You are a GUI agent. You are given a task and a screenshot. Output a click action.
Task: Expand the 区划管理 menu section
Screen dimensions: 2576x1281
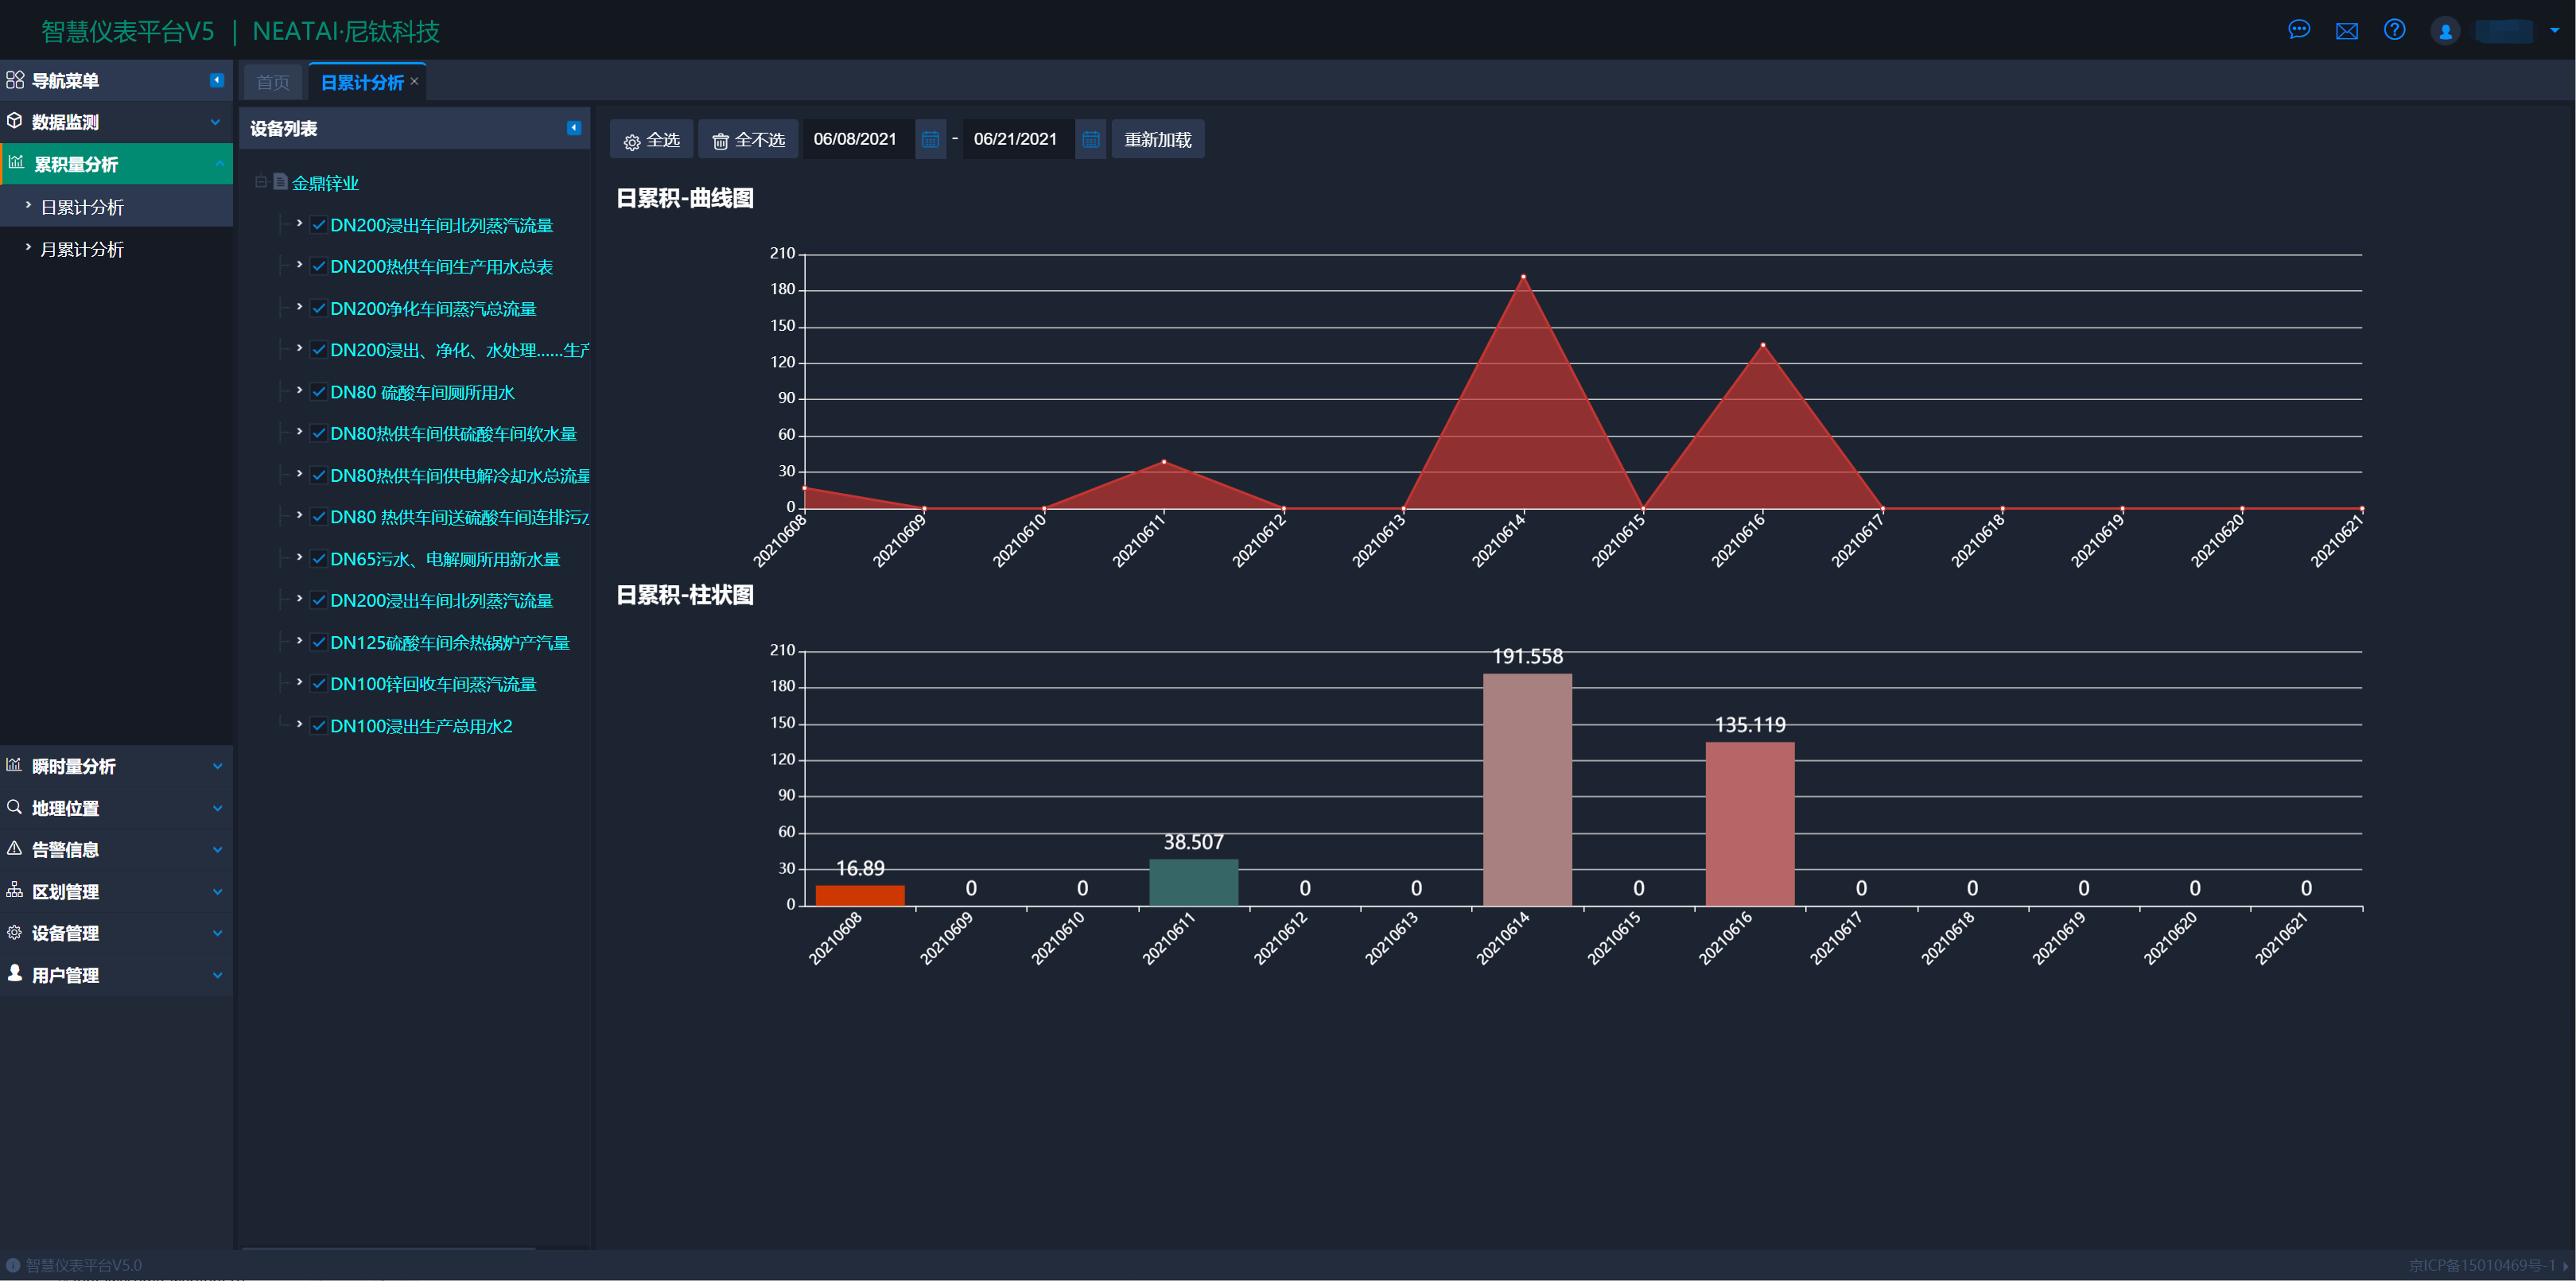(x=217, y=891)
